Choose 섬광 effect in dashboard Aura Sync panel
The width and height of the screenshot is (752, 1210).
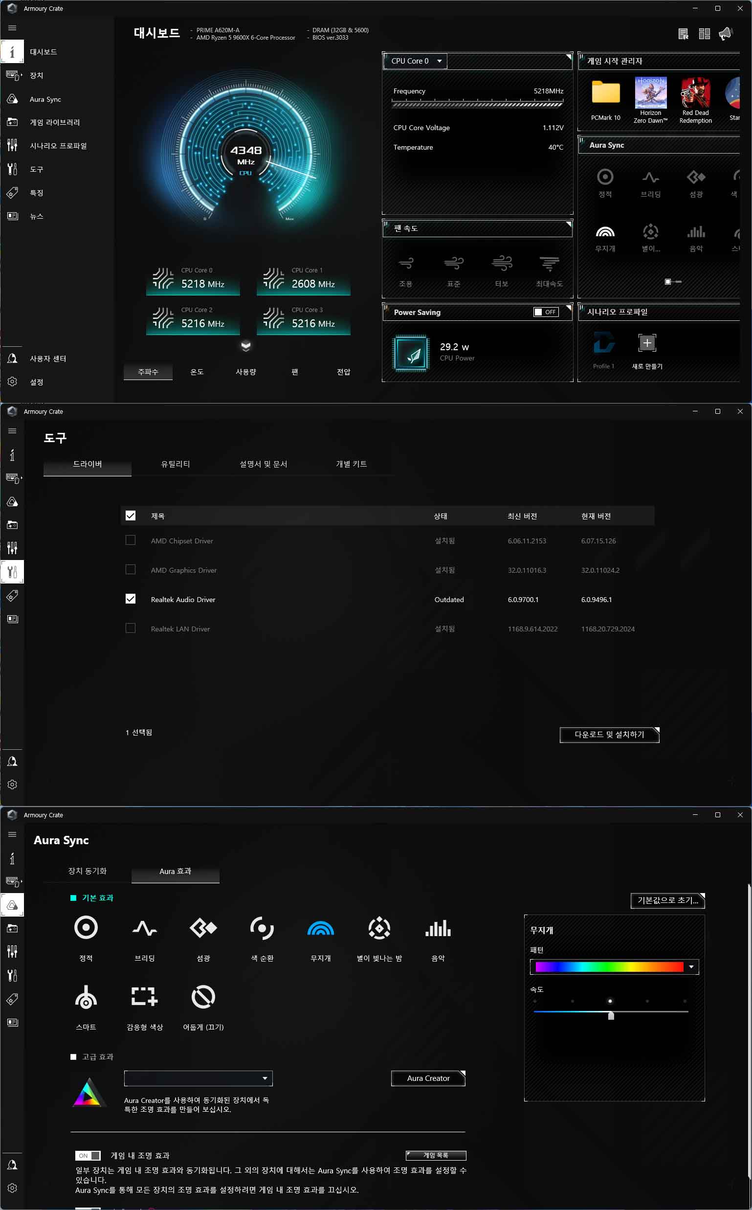coord(696,183)
